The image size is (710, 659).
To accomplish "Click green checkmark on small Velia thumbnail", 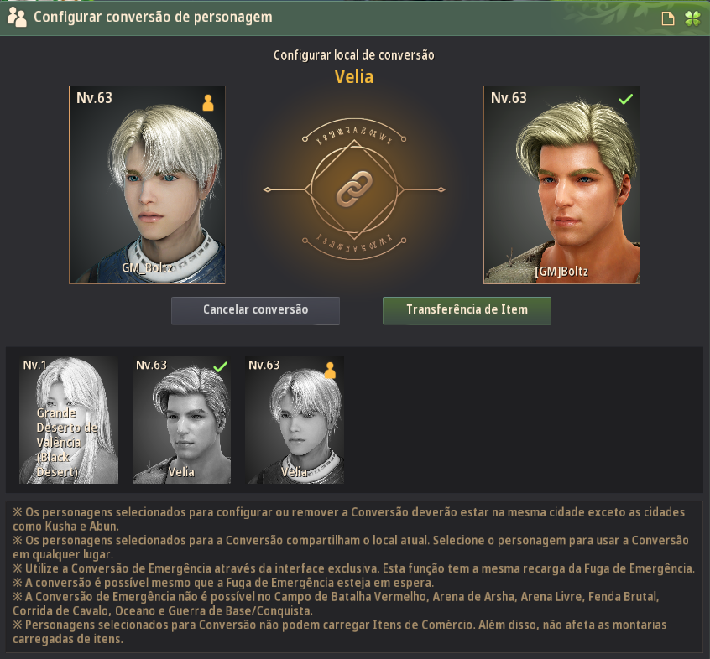I will [221, 366].
